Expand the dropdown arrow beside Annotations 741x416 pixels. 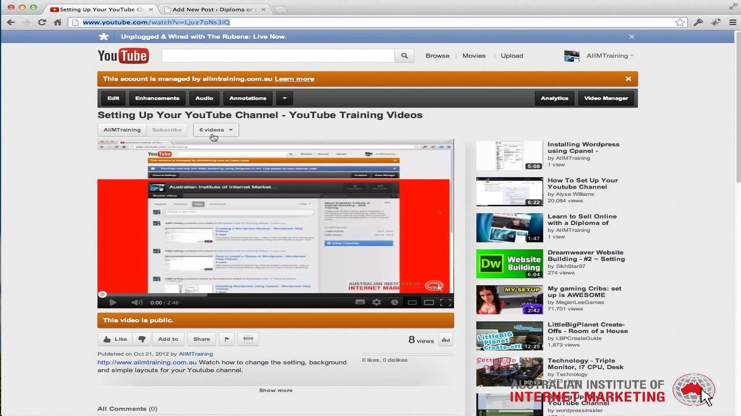pos(284,98)
